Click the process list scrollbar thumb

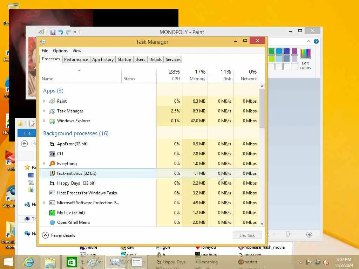[x=262, y=109]
